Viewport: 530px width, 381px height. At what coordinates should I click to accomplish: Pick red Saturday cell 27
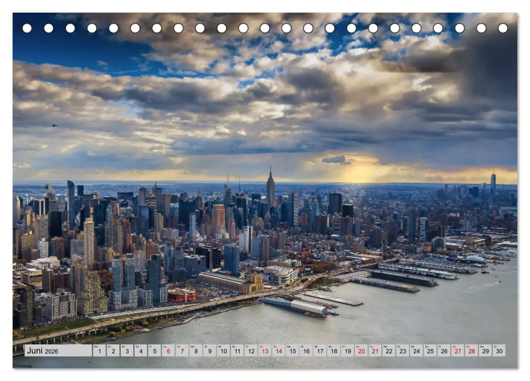click(x=458, y=351)
